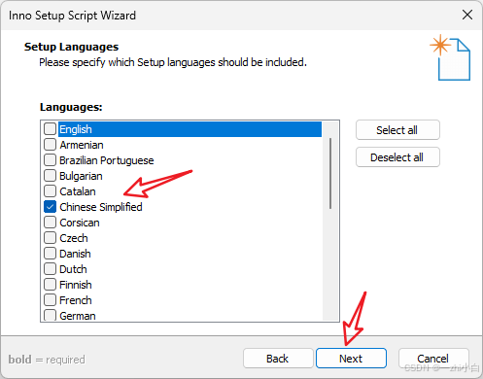Tick the Czech checkbox
Image resolution: width=483 pixels, height=379 pixels.
click(x=50, y=238)
